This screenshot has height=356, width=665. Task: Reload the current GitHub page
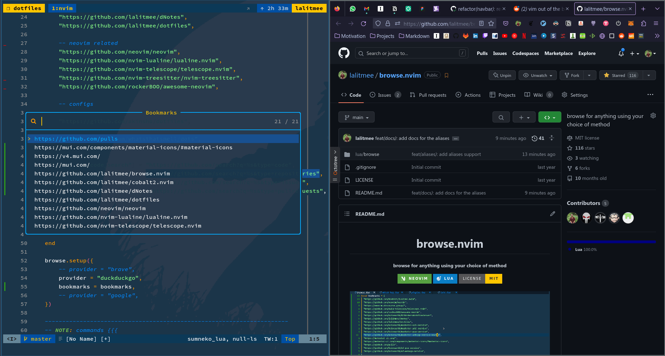(x=363, y=24)
